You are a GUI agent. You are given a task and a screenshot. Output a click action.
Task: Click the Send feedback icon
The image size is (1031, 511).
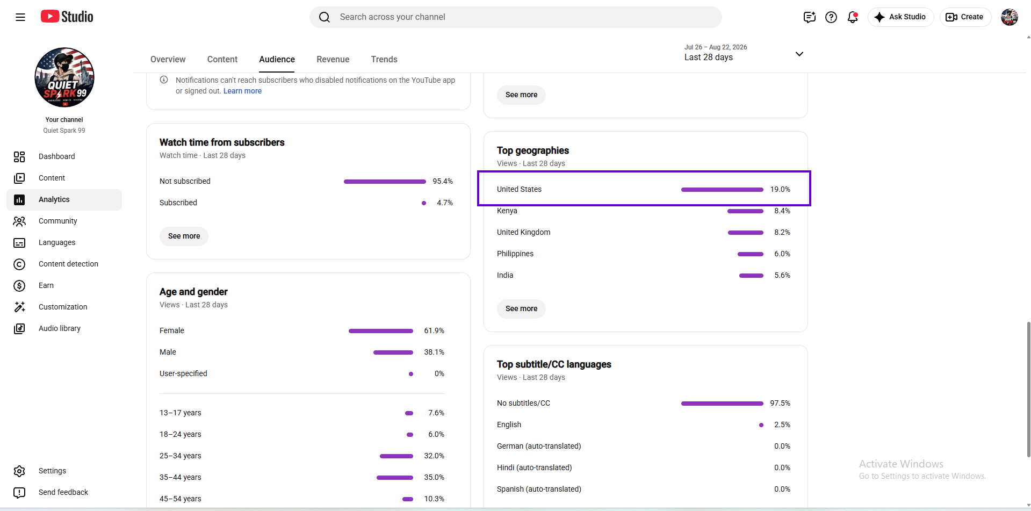point(19,492)
